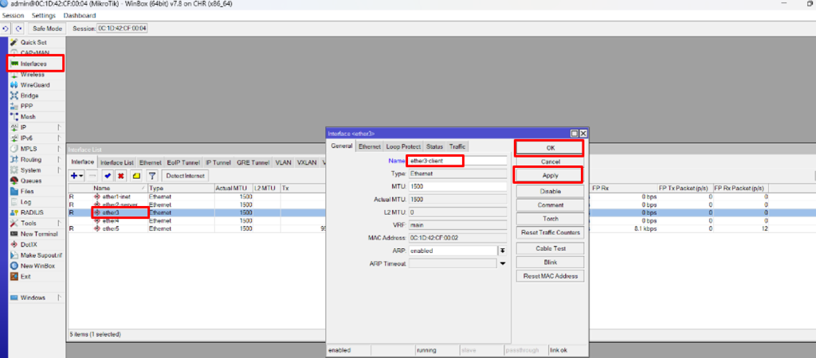
Task: Switch to the Loop Protect tab
Action: point(403,146)
